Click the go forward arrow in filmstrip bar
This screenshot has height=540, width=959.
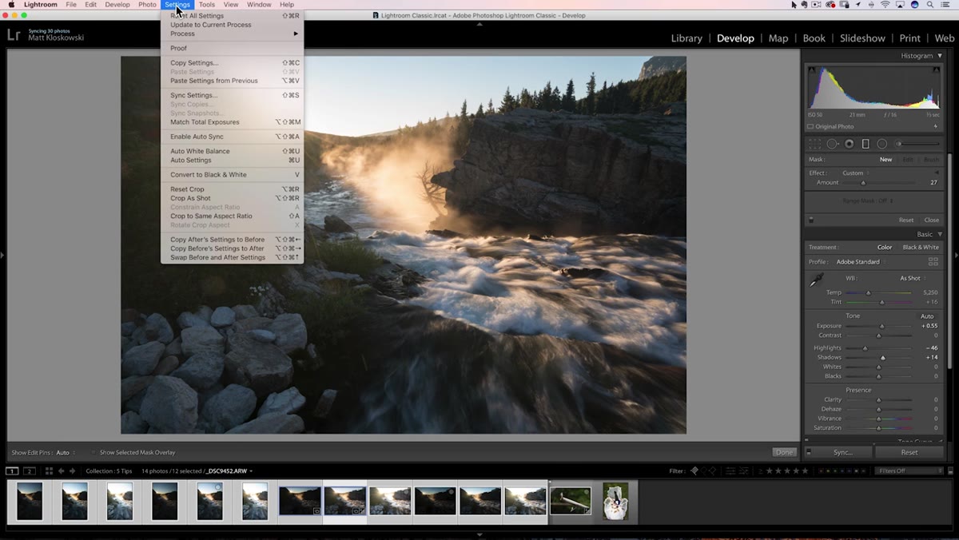click(x=73, y=471)
